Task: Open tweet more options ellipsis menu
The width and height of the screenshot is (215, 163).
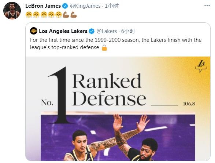Action: (x=207, y=6)
